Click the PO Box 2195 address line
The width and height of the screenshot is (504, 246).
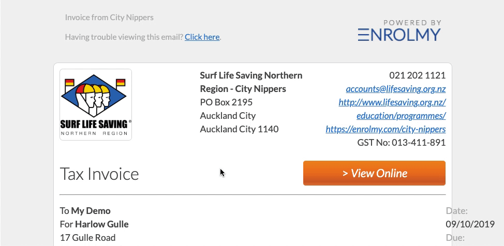(x=226, y=102)
